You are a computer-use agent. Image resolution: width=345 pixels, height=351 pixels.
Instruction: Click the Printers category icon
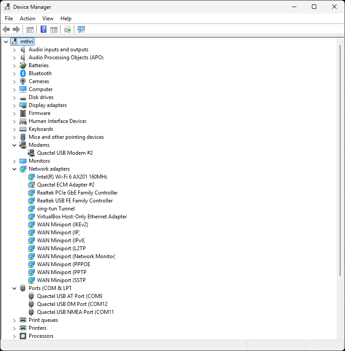(23, 328)
